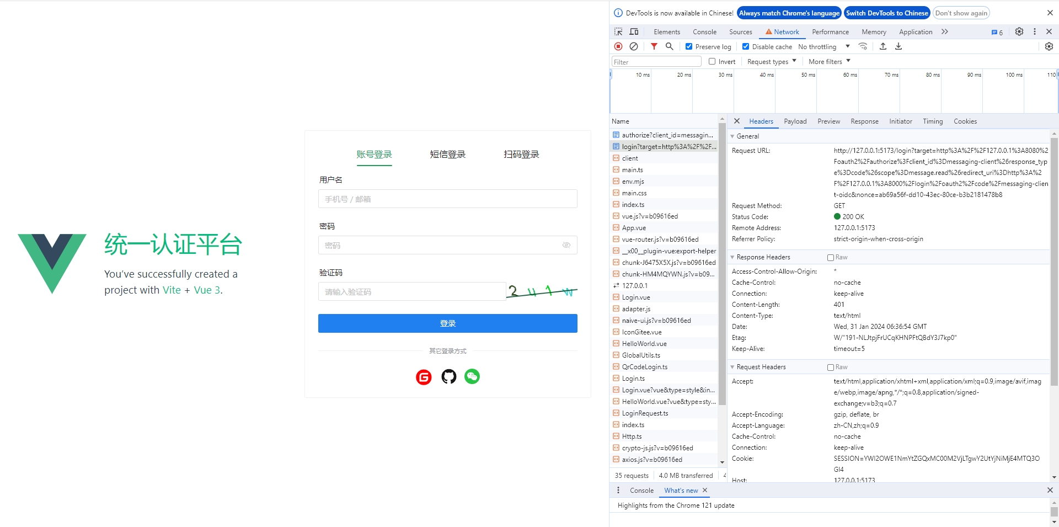1059x527 pixels.
Task: Click the 用户名 input field
Action: pyautogui.click(x=447, y=199)
